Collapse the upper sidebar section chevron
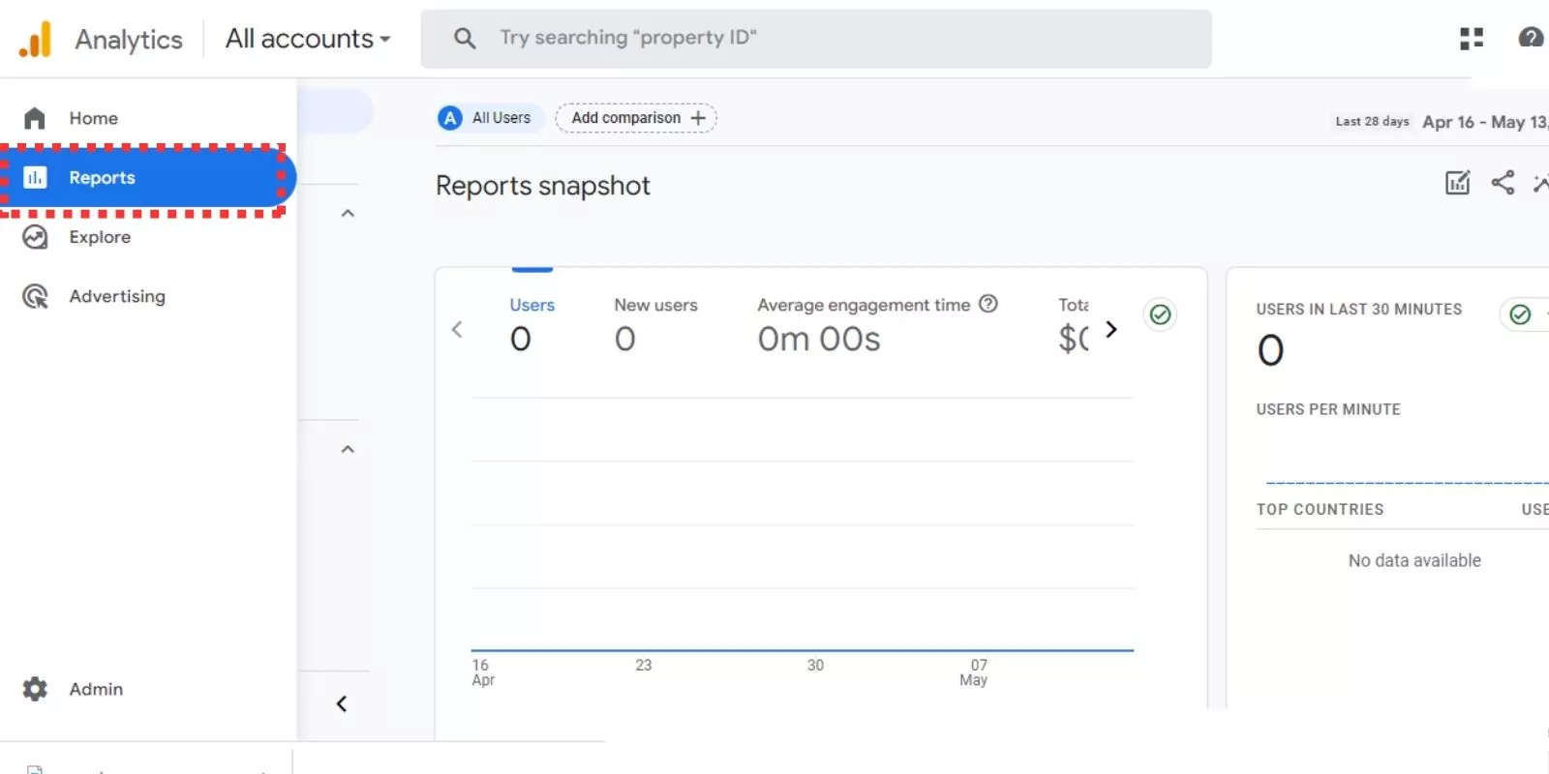 [x=347, y=213]
